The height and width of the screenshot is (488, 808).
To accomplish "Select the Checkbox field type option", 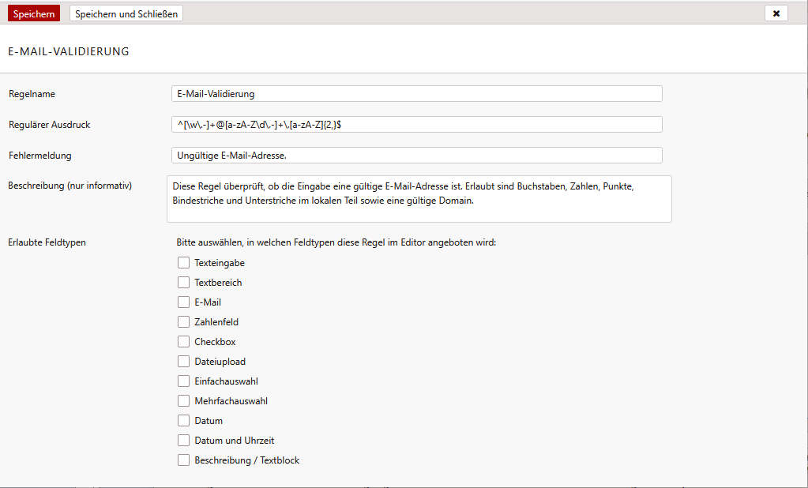I will point(183,342).
